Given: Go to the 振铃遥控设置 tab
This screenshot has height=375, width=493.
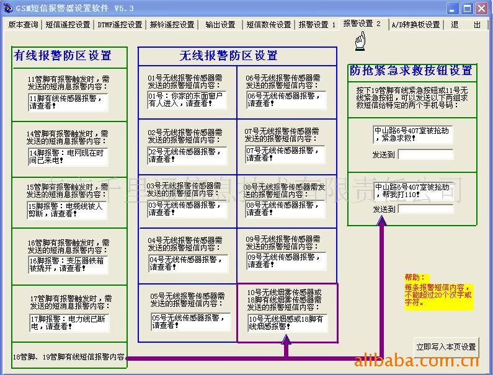Looking at the screenshot, I should 172,25.
